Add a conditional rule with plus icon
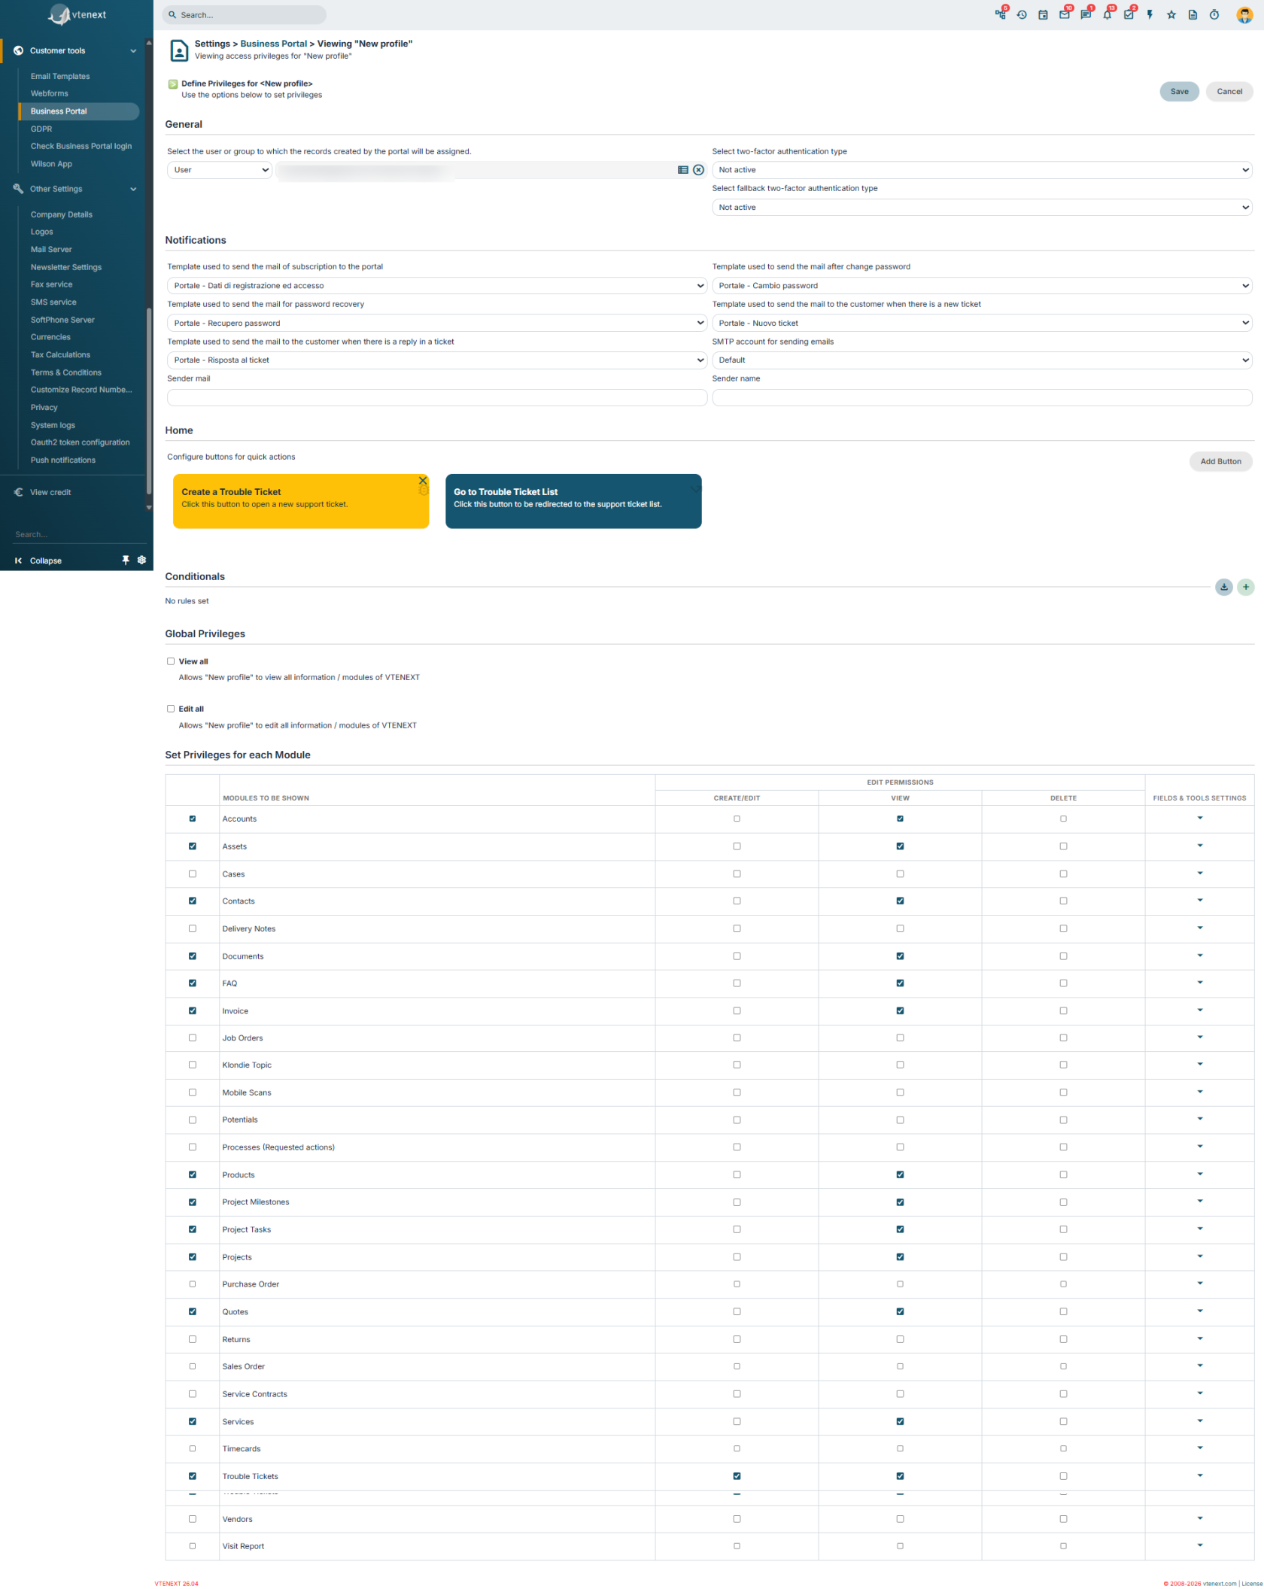Viewport: 1264px width, 1589px height. [x=1246, y=587]
